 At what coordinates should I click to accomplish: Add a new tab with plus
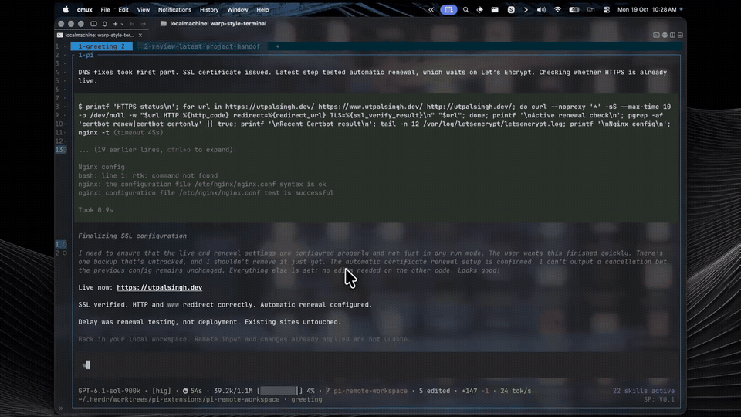coord(277,46)
